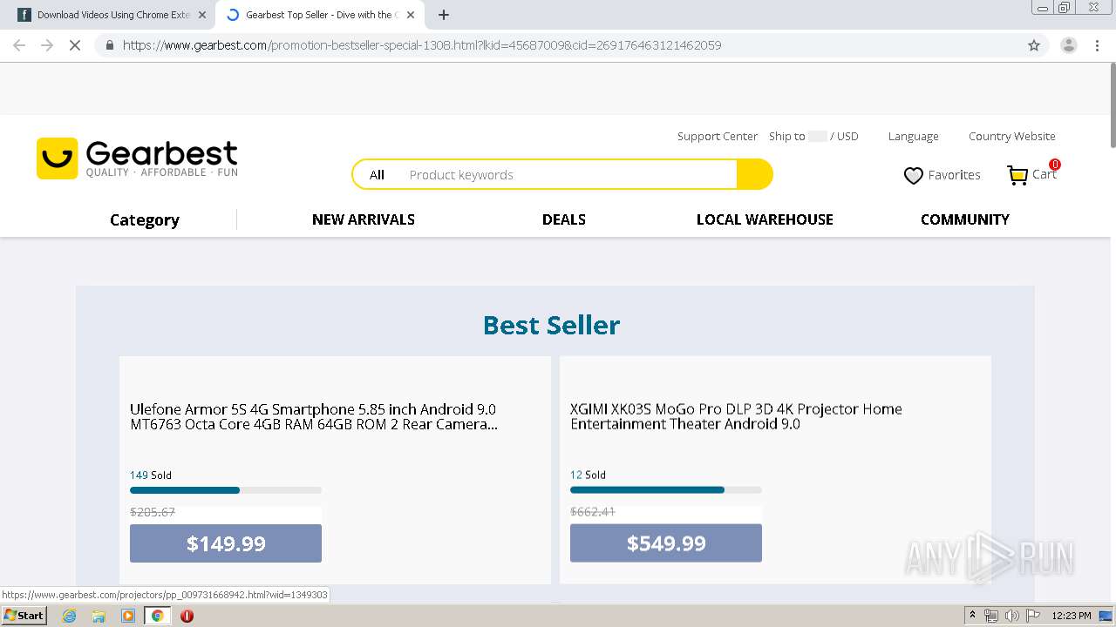Stop loading the page
This screenshot has width=1116, height=627.
75,45
